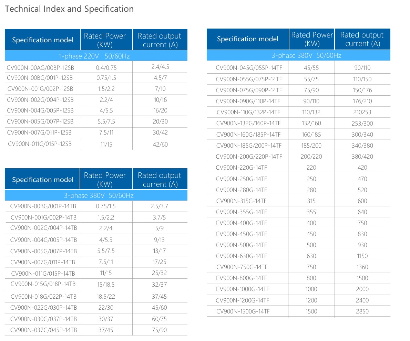Select model CV900N-220G-14TF
The image size is (410, 341).
[241, 168]
